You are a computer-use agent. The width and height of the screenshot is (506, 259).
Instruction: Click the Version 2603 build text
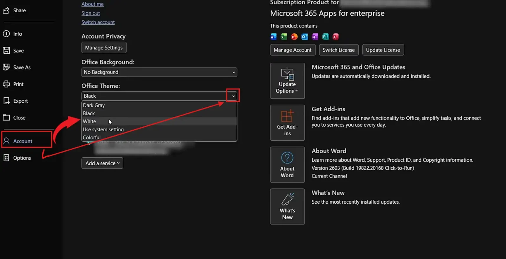coord(363,168)
